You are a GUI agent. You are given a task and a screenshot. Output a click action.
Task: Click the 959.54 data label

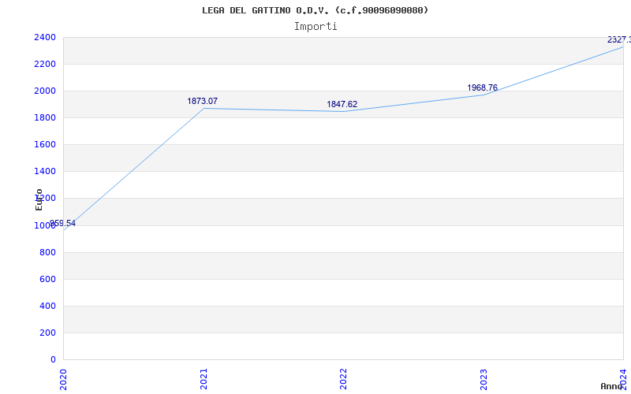(x=63, y=224)
